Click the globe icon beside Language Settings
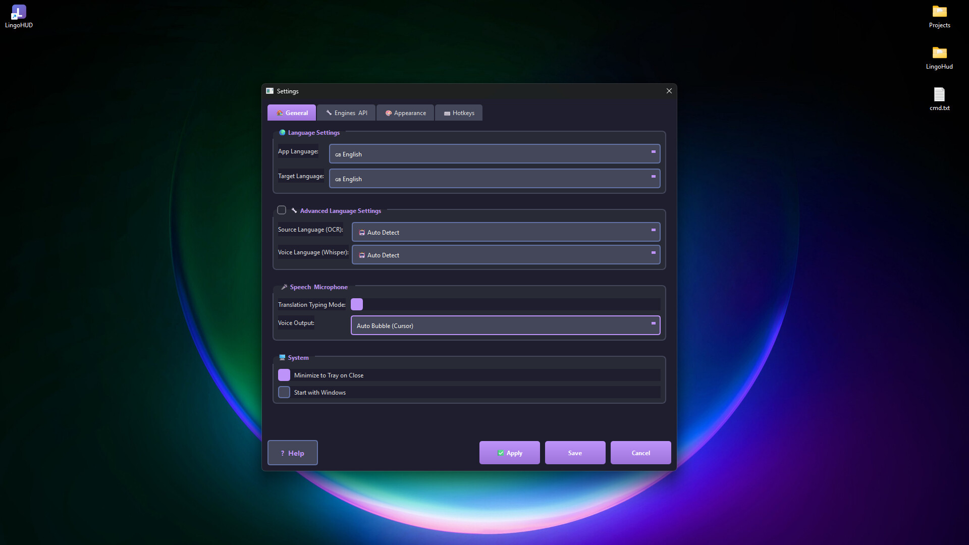 [x=282, y=133]
